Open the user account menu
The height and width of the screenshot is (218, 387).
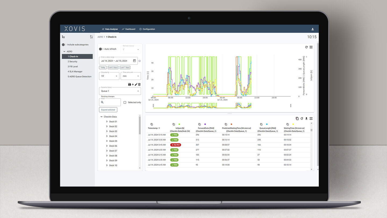pos(313,29)
